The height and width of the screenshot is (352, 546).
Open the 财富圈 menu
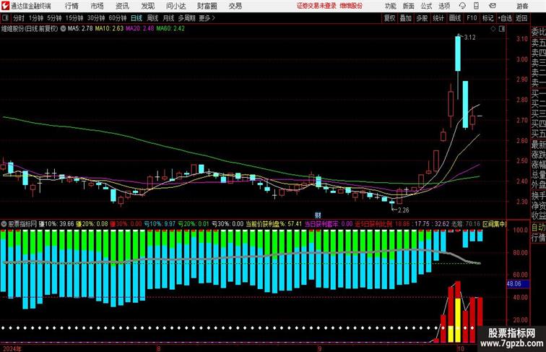(207, 6)
